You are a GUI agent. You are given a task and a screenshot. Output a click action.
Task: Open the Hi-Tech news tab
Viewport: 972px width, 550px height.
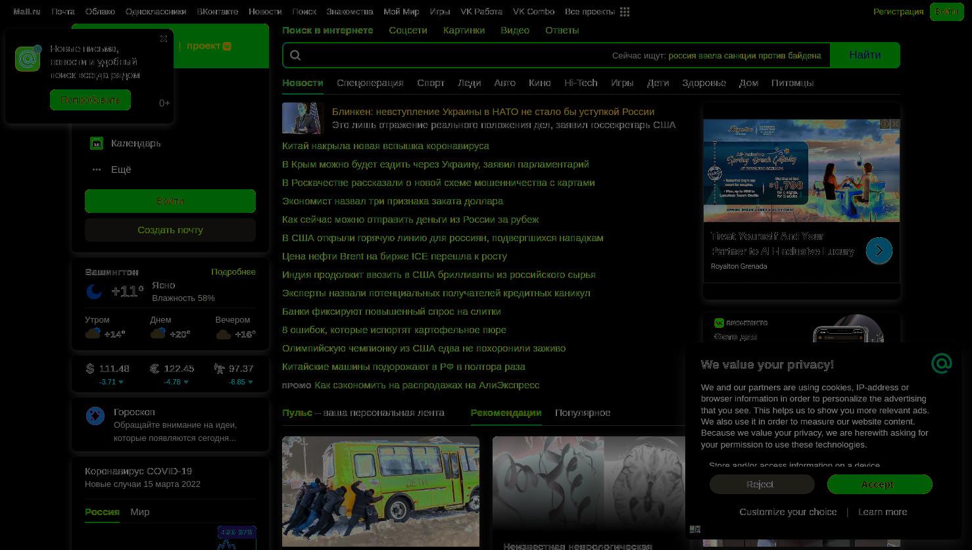[x=581, y=83]
